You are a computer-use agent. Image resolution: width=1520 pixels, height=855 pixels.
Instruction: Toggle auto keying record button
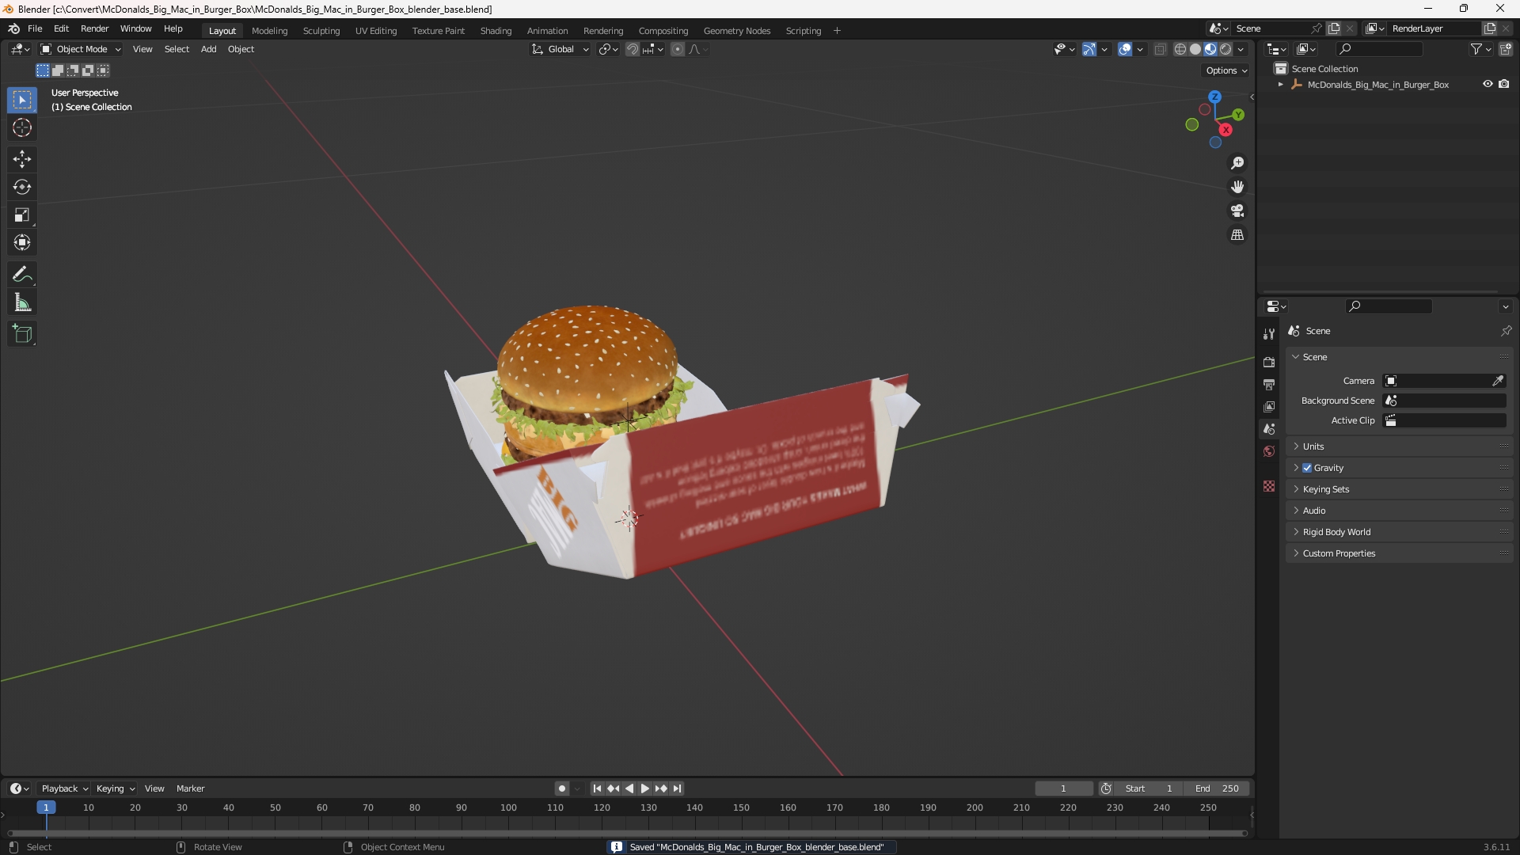tap(561, 788)
